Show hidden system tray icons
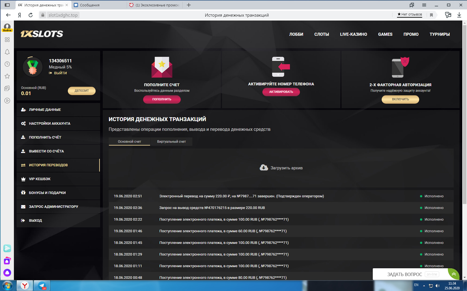This screenshot has height=291, width=467. click(424, 285)
